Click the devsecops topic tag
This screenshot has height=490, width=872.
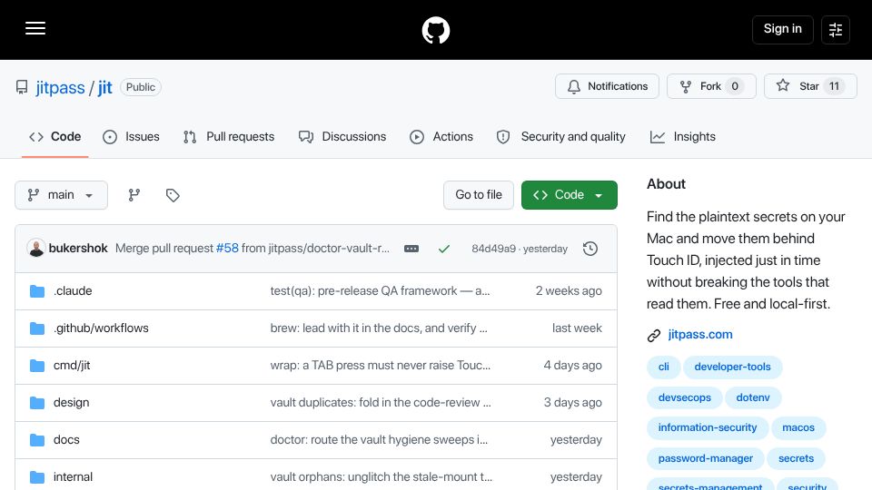point(685,397)
